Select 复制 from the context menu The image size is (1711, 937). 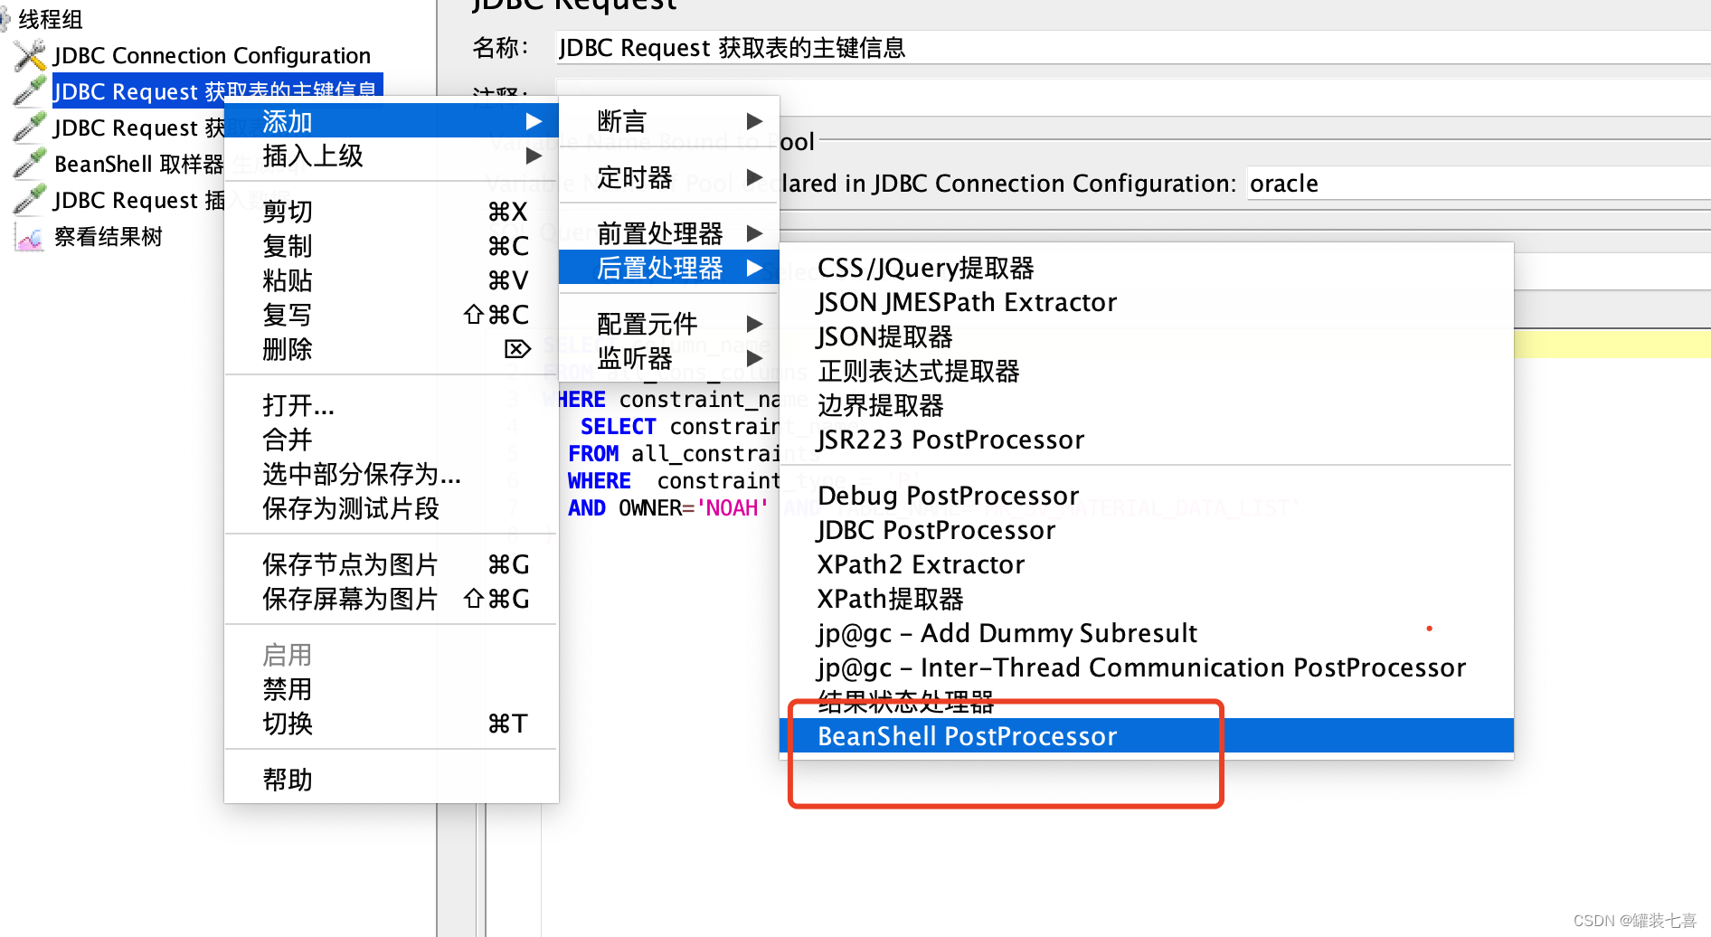coord(392,246)
